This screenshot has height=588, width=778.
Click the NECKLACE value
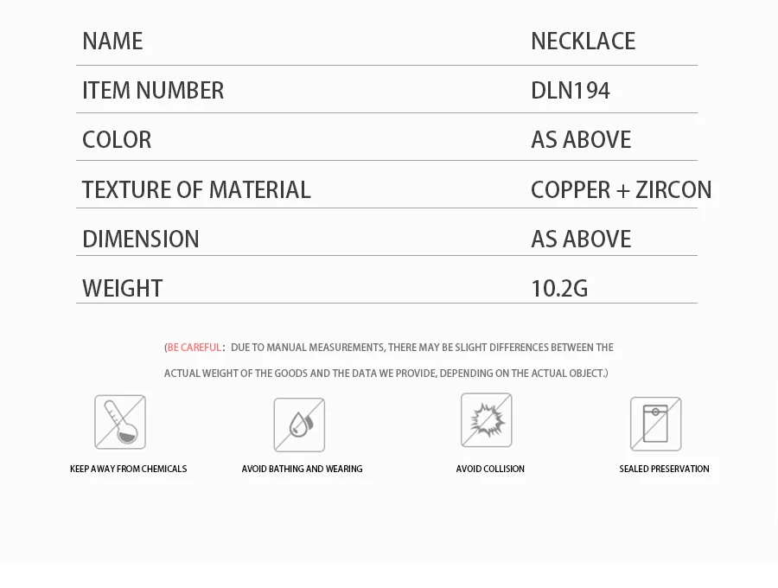[x=583, y=42]
